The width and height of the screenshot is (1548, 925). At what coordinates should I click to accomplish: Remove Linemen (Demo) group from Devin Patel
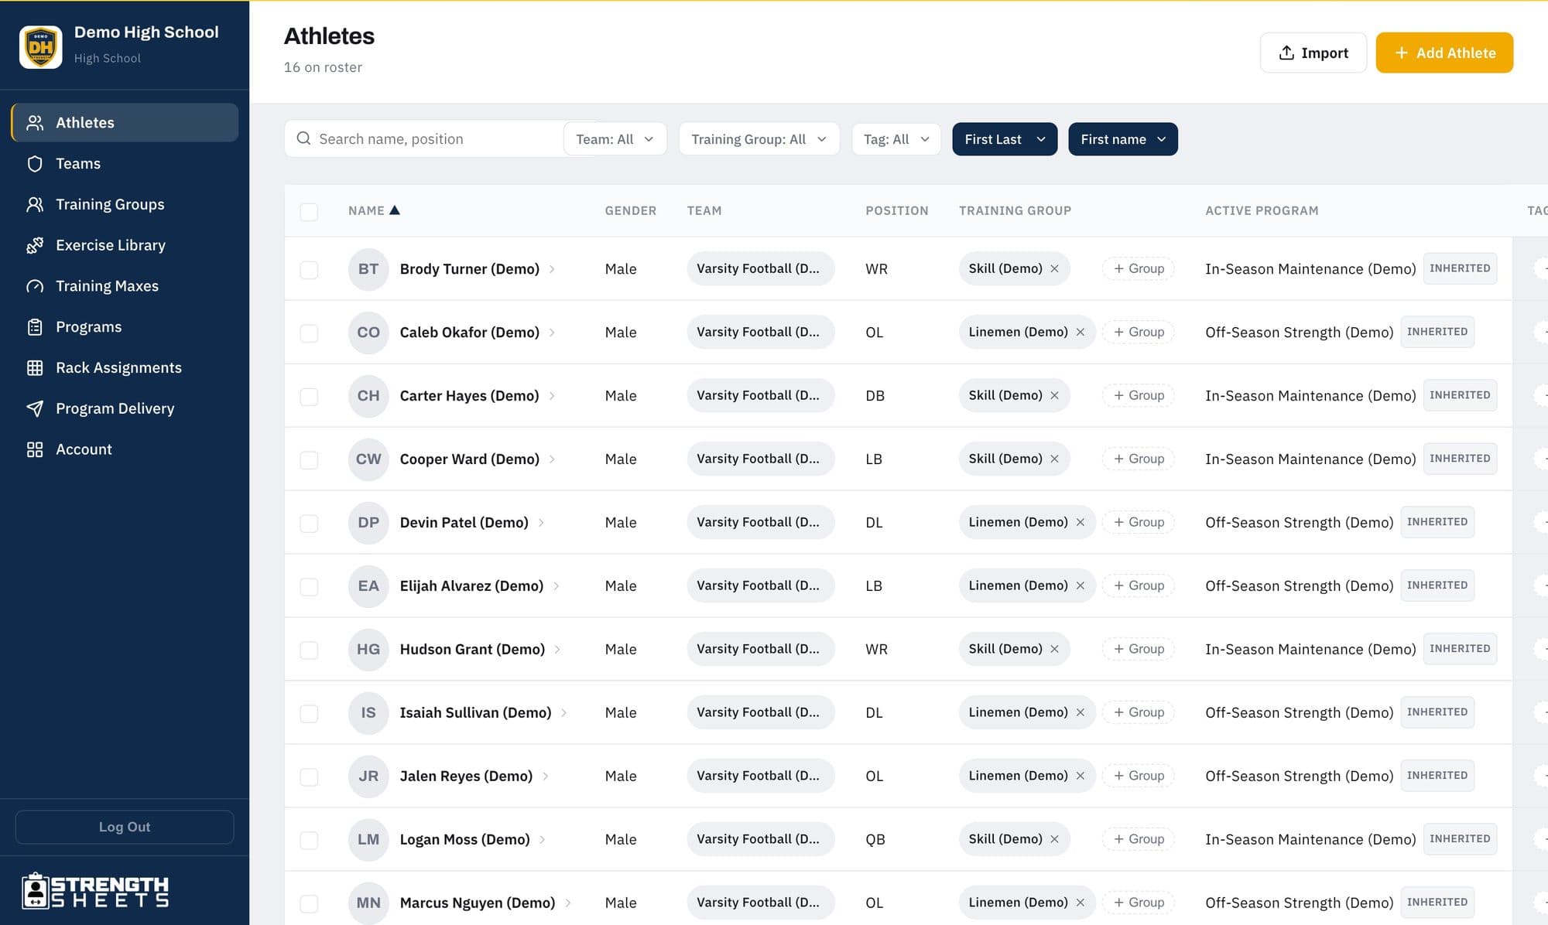1081,522
